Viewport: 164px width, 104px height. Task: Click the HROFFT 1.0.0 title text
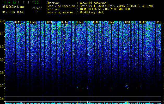(21, 2)
